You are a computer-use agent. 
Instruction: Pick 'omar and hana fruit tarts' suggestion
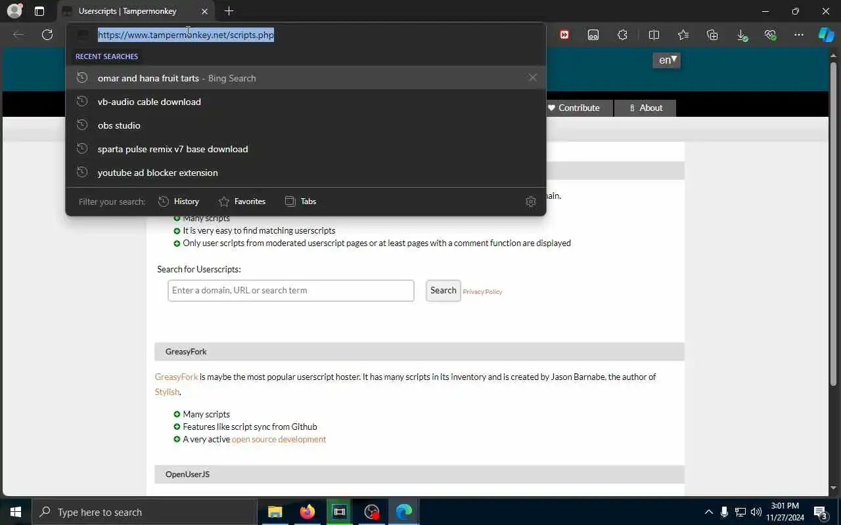(306, 77)
